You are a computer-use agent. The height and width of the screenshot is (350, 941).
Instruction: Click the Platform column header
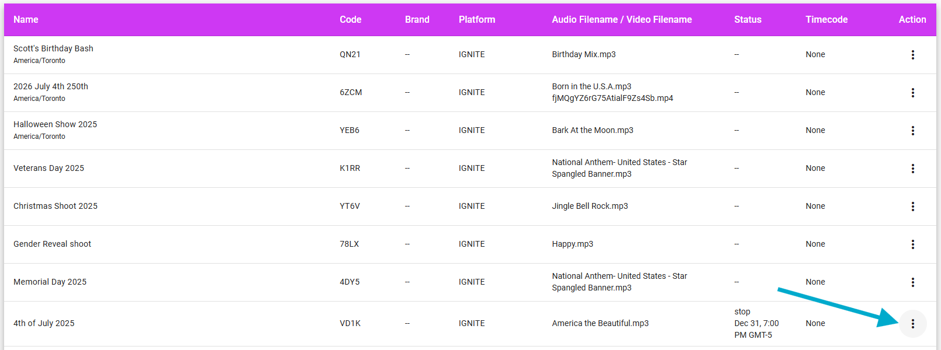476,20
